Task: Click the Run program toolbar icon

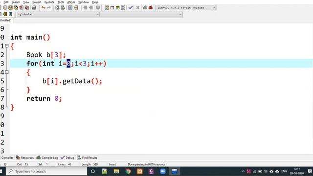Action: click(x=112, y=8)
